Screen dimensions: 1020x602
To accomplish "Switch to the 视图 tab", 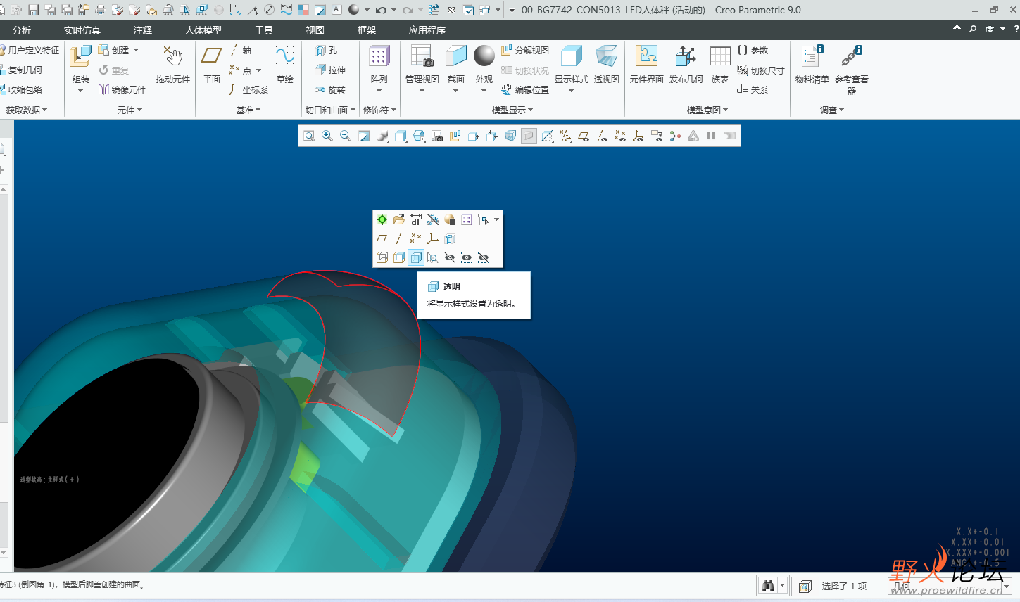I will (x=315, y=30).
